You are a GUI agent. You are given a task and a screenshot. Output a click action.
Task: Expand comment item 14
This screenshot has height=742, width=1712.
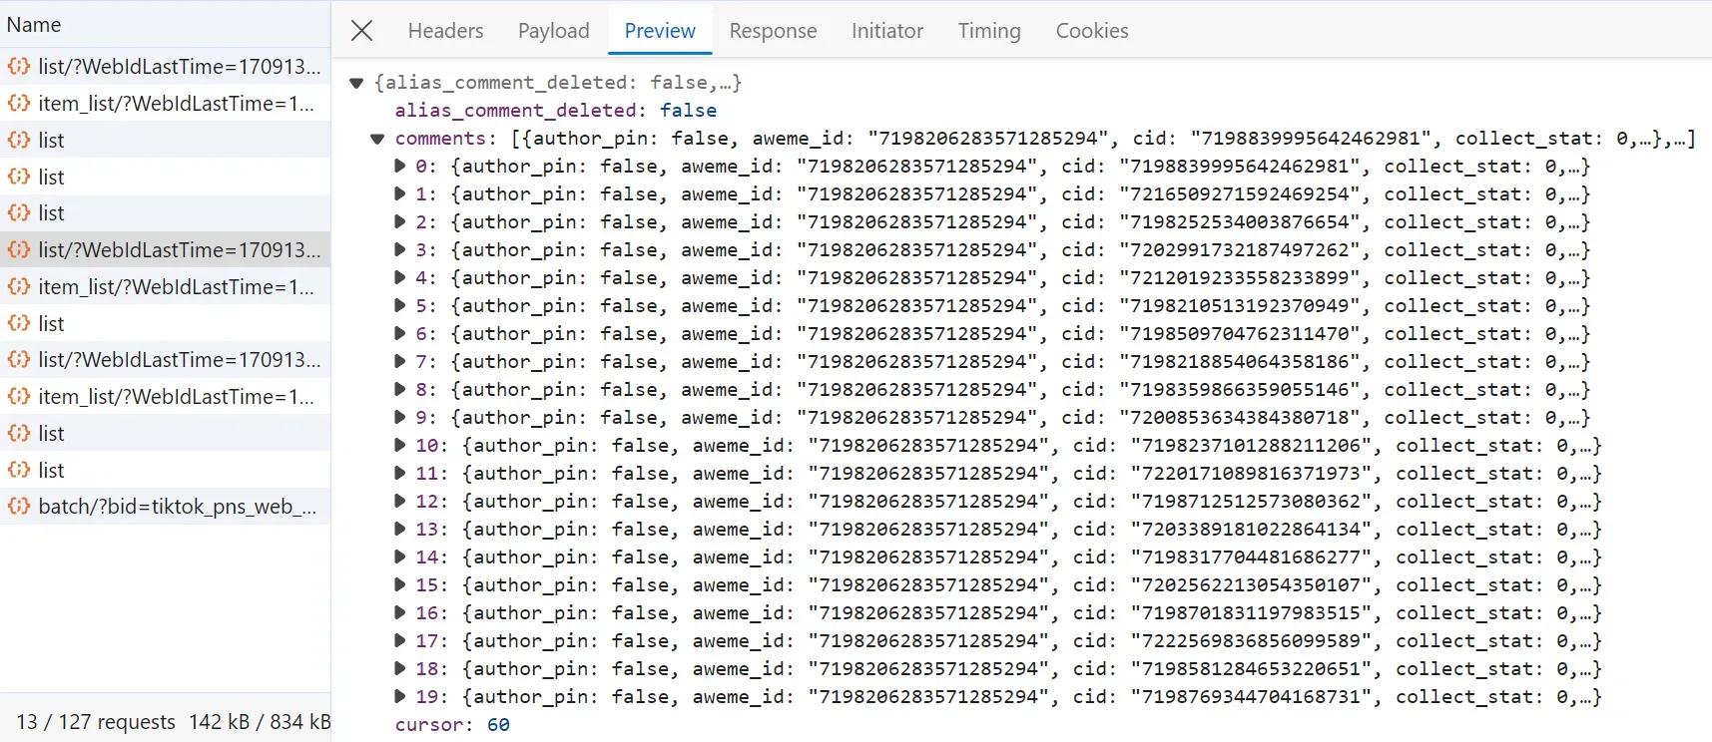click(400, 556)
